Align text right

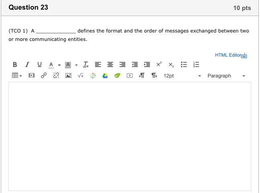(122, 65)
